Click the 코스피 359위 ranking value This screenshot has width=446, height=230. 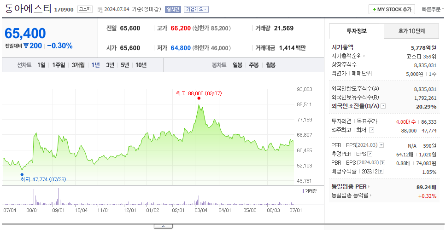click(422, 57)
